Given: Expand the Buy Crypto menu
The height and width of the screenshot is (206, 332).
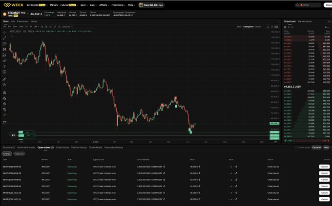Looking at the screenshot, I should click(37, 5).
